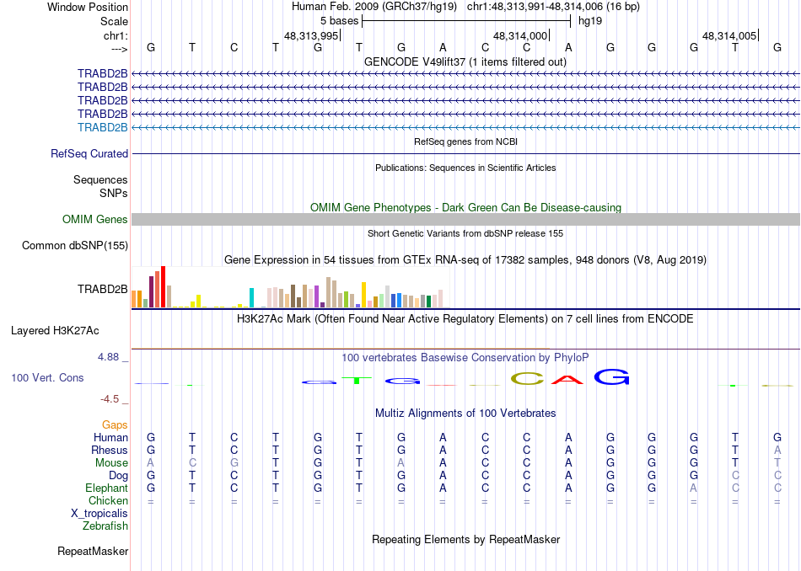This screenshot has height=571, width=801.
Task: Click the light-blue TRABD2B transcript label
Action: tap(102, 127)
